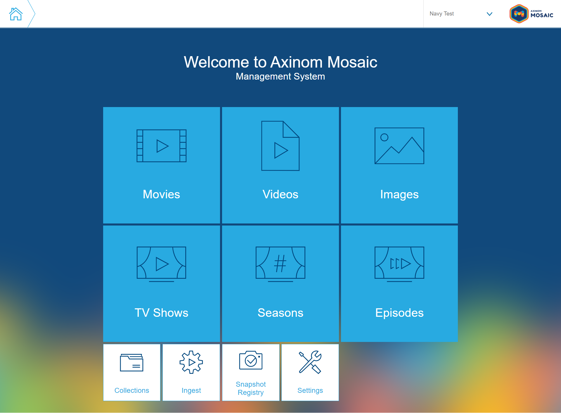Click the Snapshot Registry label text
The image size is (561, 413).
(251, 388)
